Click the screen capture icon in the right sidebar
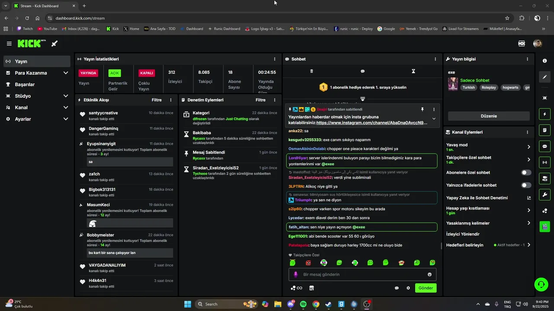The width and height of the screenshot is (554, 311). 544,98
